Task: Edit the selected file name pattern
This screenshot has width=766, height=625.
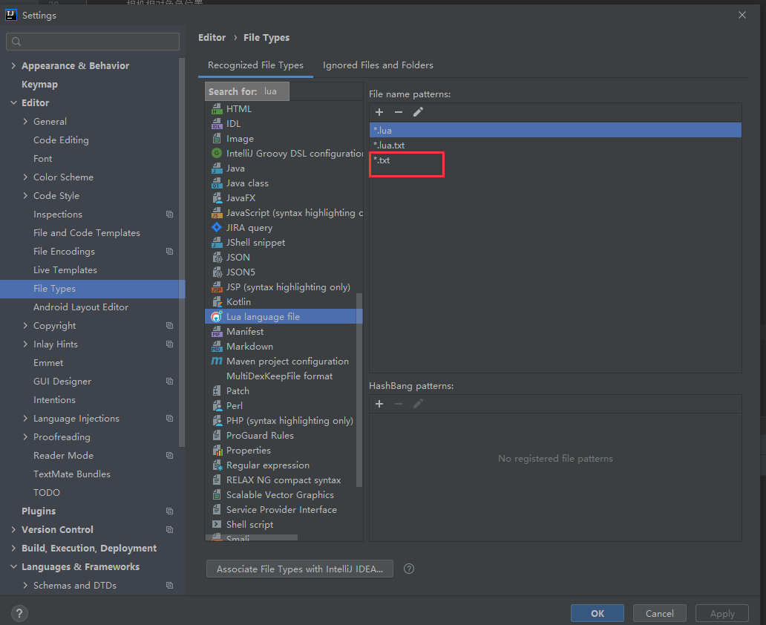Action: tap(418, 112)
